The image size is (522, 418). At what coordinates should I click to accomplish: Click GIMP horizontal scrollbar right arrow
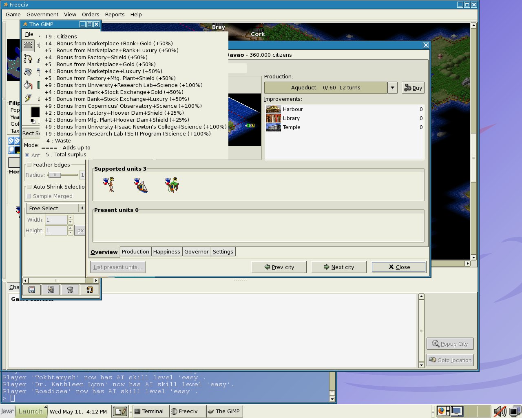[x=96, y=280]
